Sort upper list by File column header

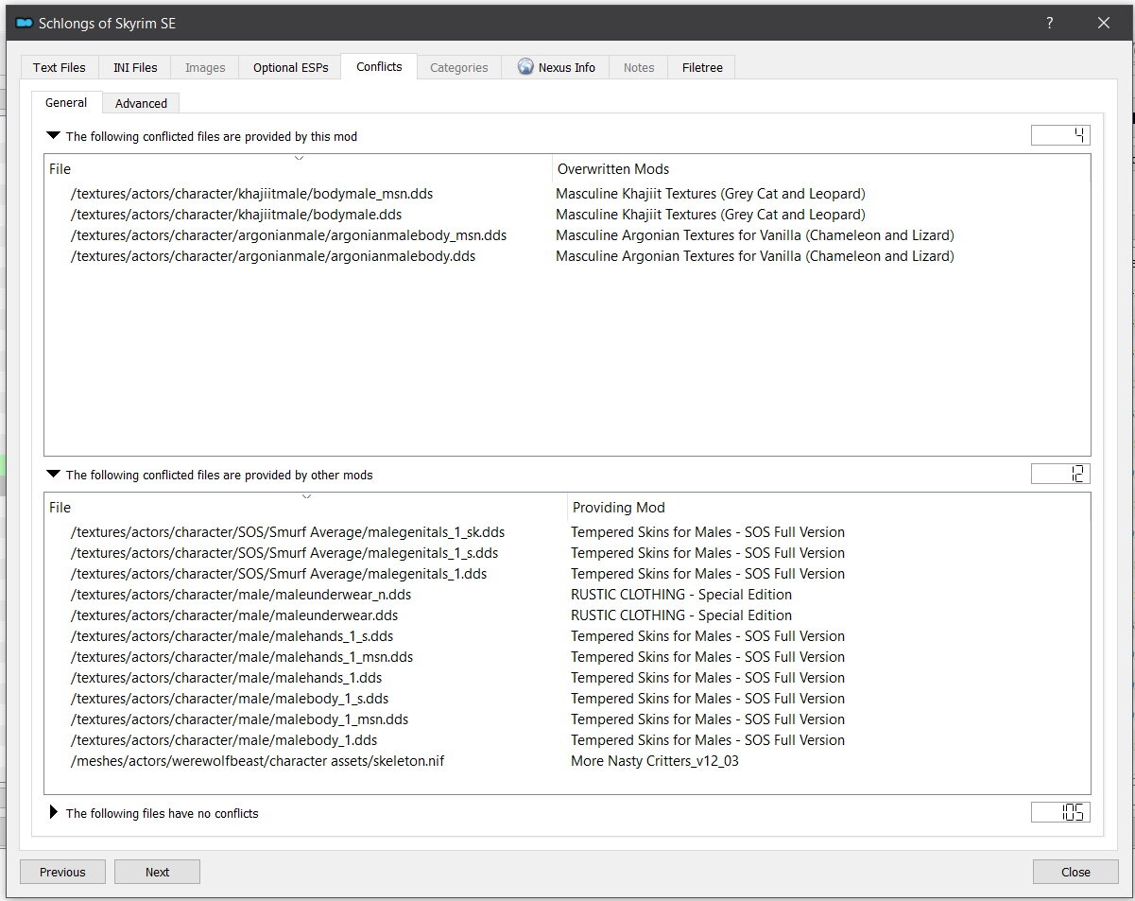(299, 168)
